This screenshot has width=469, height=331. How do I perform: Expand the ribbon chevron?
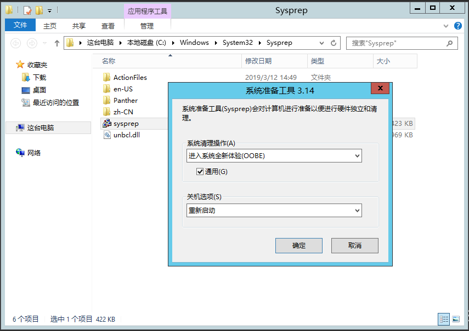(445, 26)
